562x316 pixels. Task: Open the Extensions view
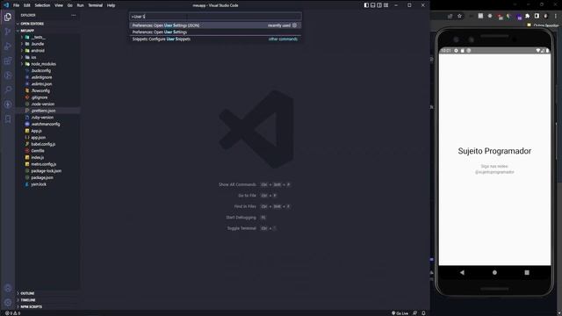pos(8,61)
